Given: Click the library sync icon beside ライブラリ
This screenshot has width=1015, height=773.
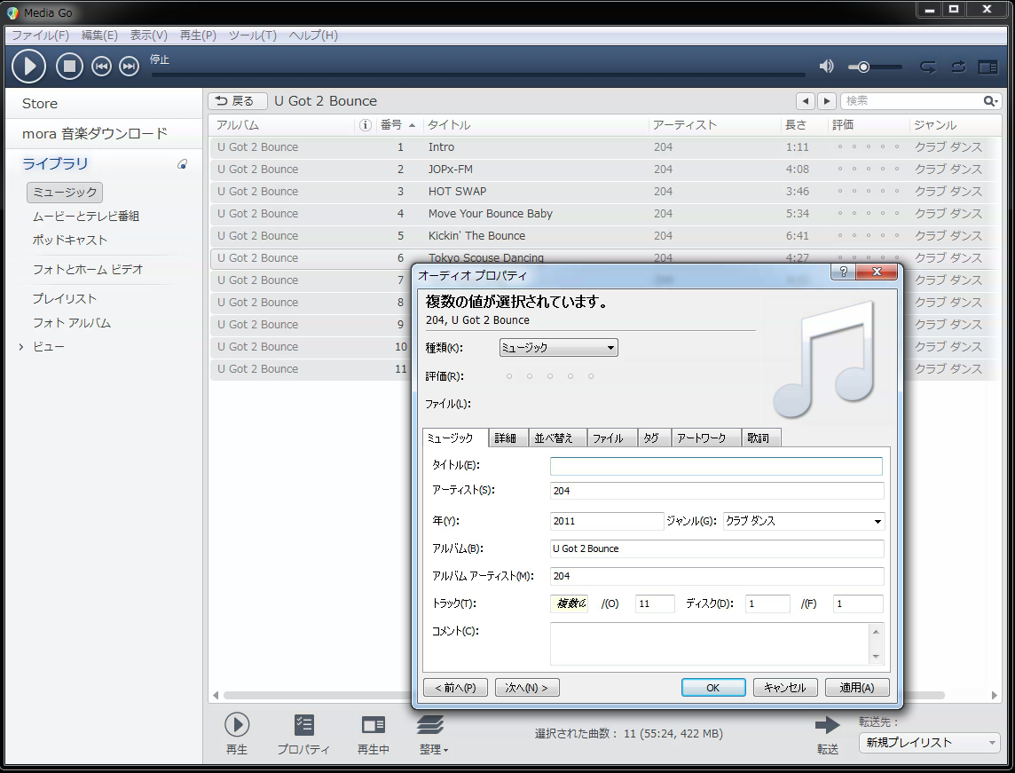Looking at the screenshot, I should pos(183,164).
